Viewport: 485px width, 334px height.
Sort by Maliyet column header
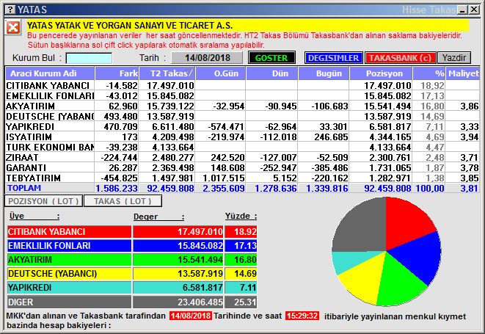[x=463, y=73]
